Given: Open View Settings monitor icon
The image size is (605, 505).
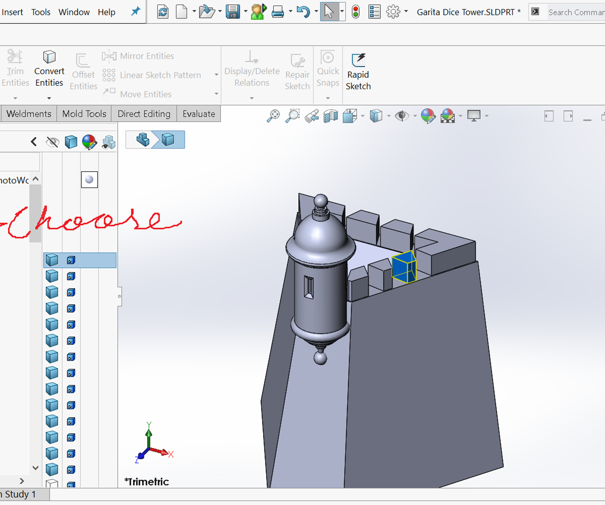Looking at the screenshot, I should click(x=474, y=116).
